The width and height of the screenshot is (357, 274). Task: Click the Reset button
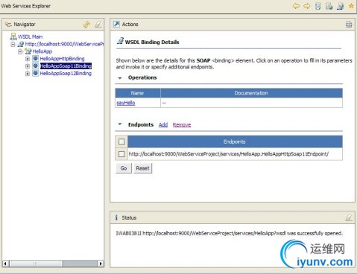[142, 168]
